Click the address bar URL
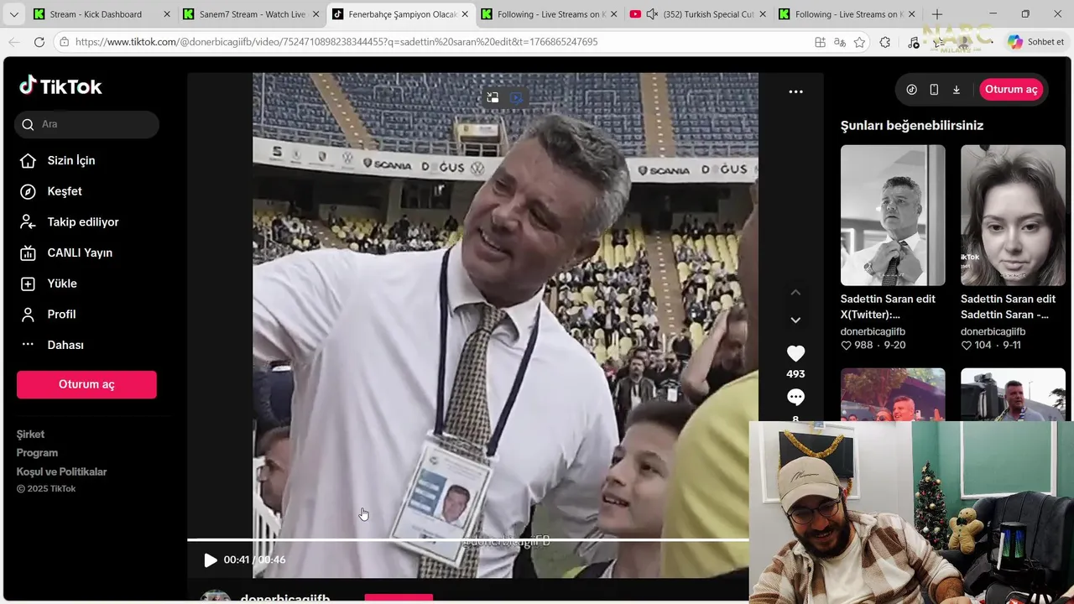This screenshot has height=604, width=1074. 336,42
